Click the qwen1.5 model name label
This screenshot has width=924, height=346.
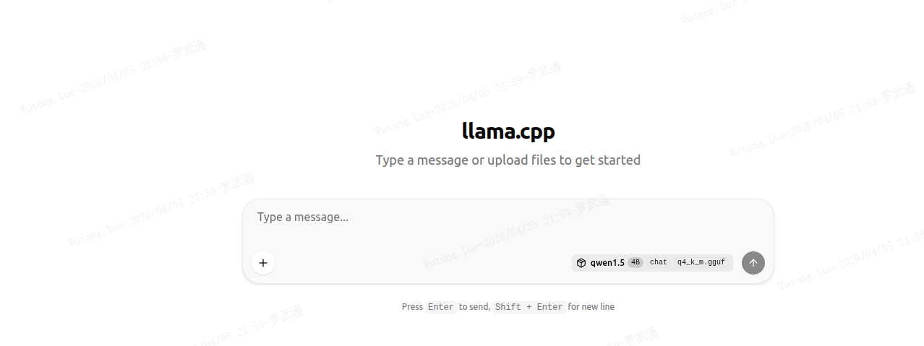607,263
